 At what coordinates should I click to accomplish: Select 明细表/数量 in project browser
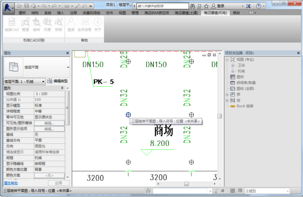pos(246,83)
